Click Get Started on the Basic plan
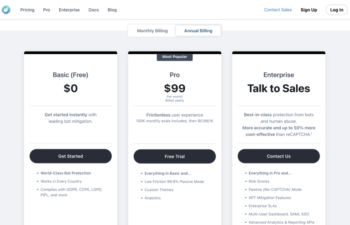350x225 pixels. pos(71,156)
